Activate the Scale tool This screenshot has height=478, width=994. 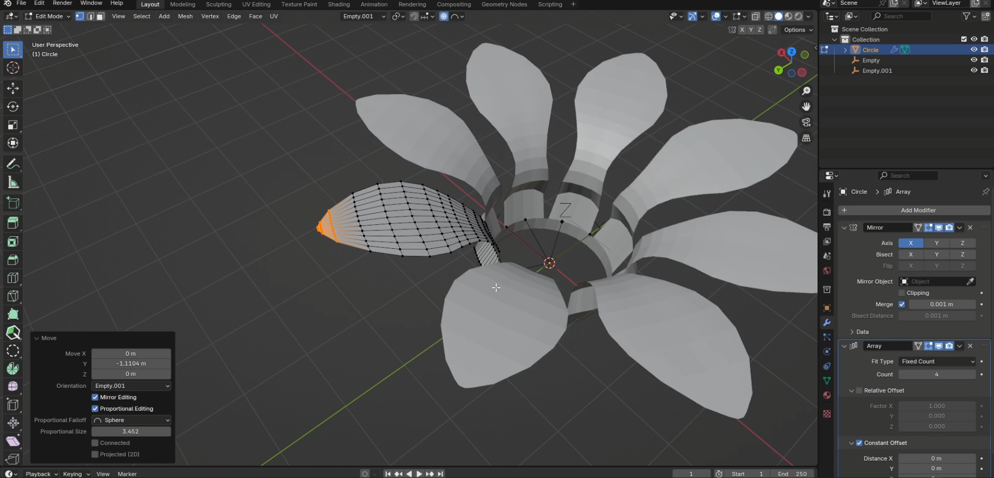(x=13, y=125)
